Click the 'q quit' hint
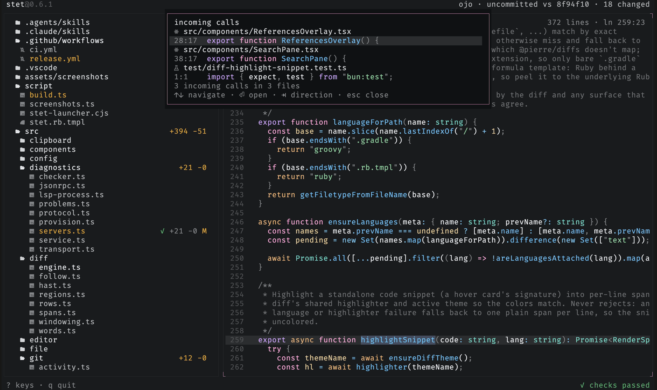This screenshot has height=390, width=657. pos(62,385)
